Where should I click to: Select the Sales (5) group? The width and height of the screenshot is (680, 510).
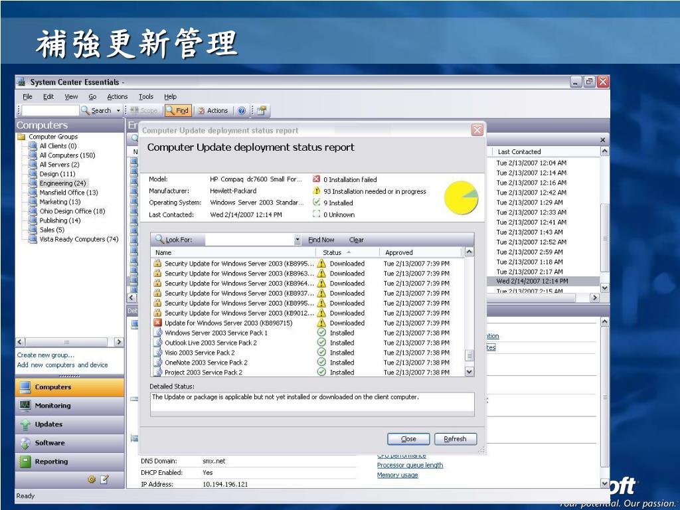coord(52,230)
